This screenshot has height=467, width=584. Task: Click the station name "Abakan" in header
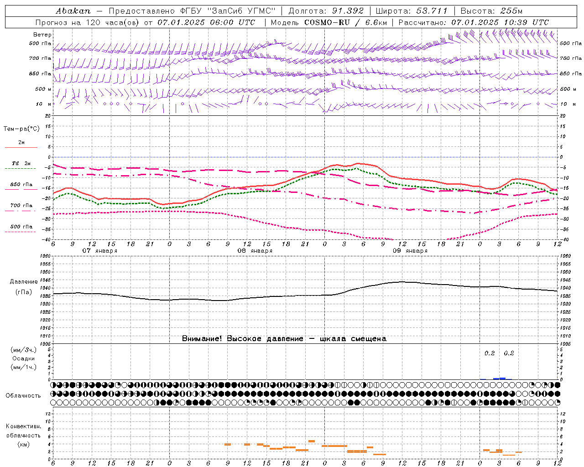[73, 11]
